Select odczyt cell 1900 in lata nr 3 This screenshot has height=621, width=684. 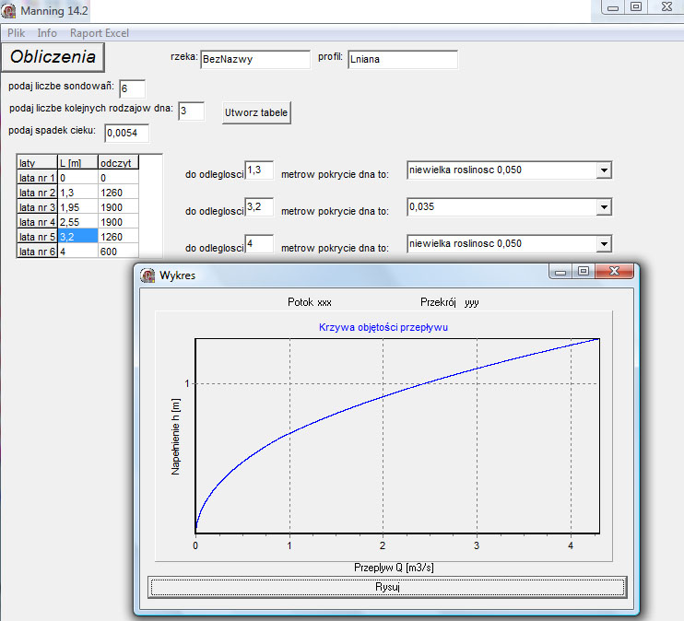[x=118, y=207]
